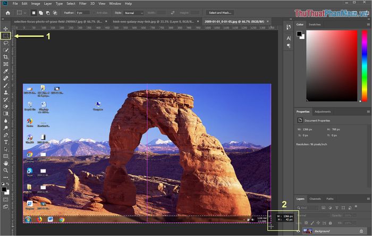Open the Character panel icon
This screenshot has width=372, height=236.
pos(289,38)
